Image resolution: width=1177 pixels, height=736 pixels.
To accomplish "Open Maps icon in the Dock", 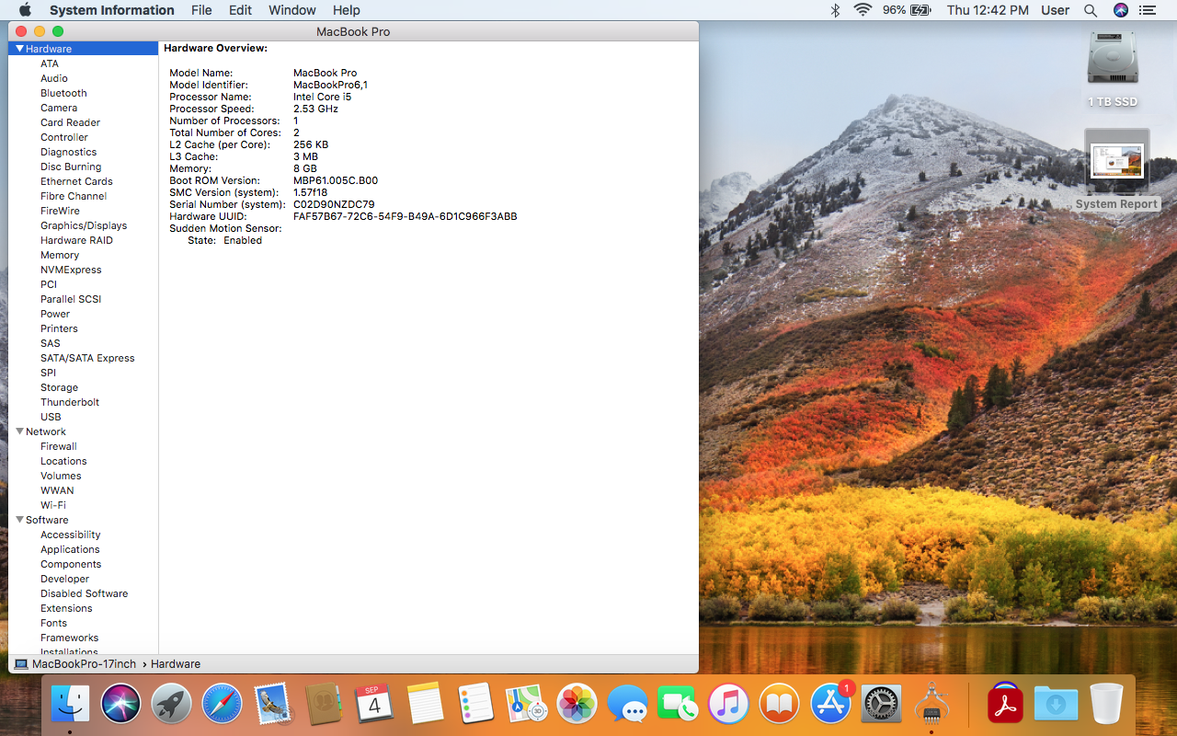I will coord(527,704).
